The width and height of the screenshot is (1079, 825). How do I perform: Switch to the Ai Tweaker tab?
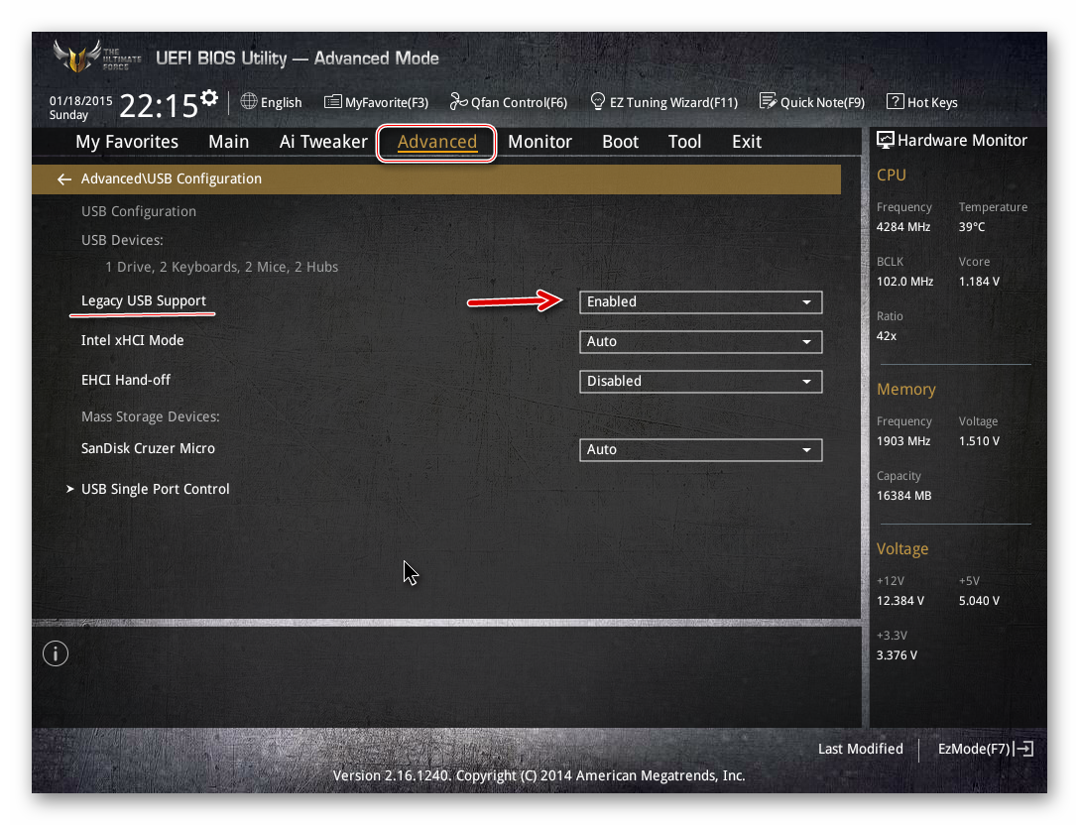tap(323, 142)
